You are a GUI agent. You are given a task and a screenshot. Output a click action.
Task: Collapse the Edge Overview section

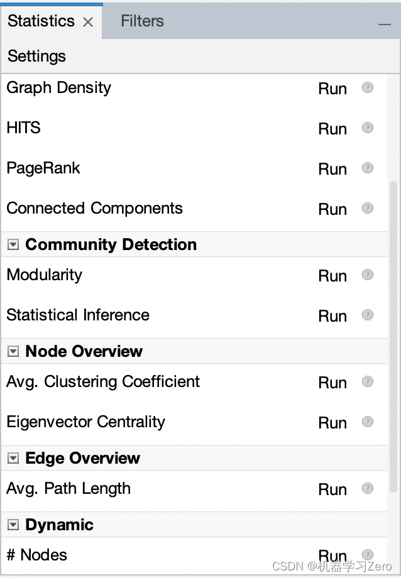[13, 458]
